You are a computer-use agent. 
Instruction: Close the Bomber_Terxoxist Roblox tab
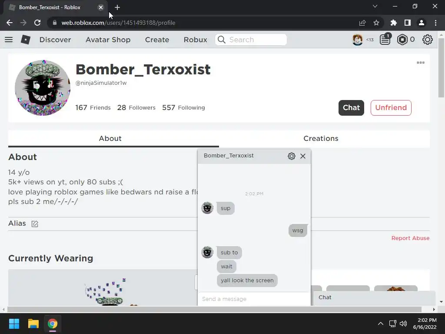click(x=101, y=7)
